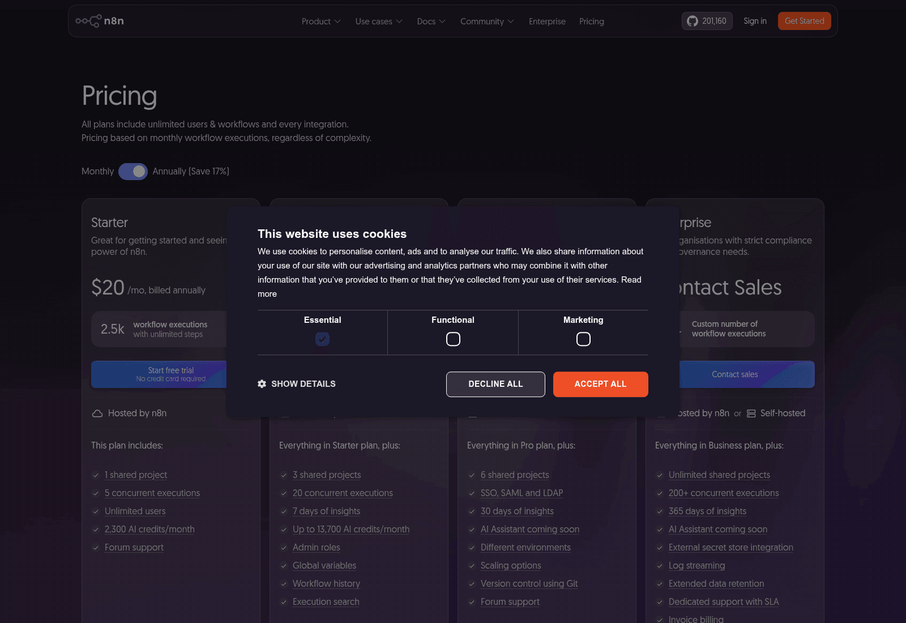This screenshot has height=623, width=906.
Task: Click the Extended data retention feature
Action: coord(716,584)
